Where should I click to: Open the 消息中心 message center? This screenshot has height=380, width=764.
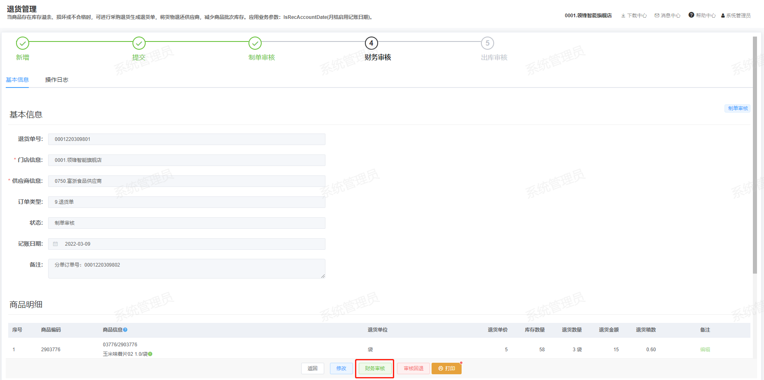667,16
